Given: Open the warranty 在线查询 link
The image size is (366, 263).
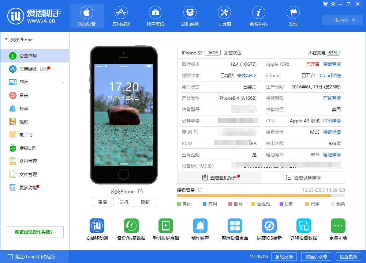Looking at the screenshot, I should (332, 98).
